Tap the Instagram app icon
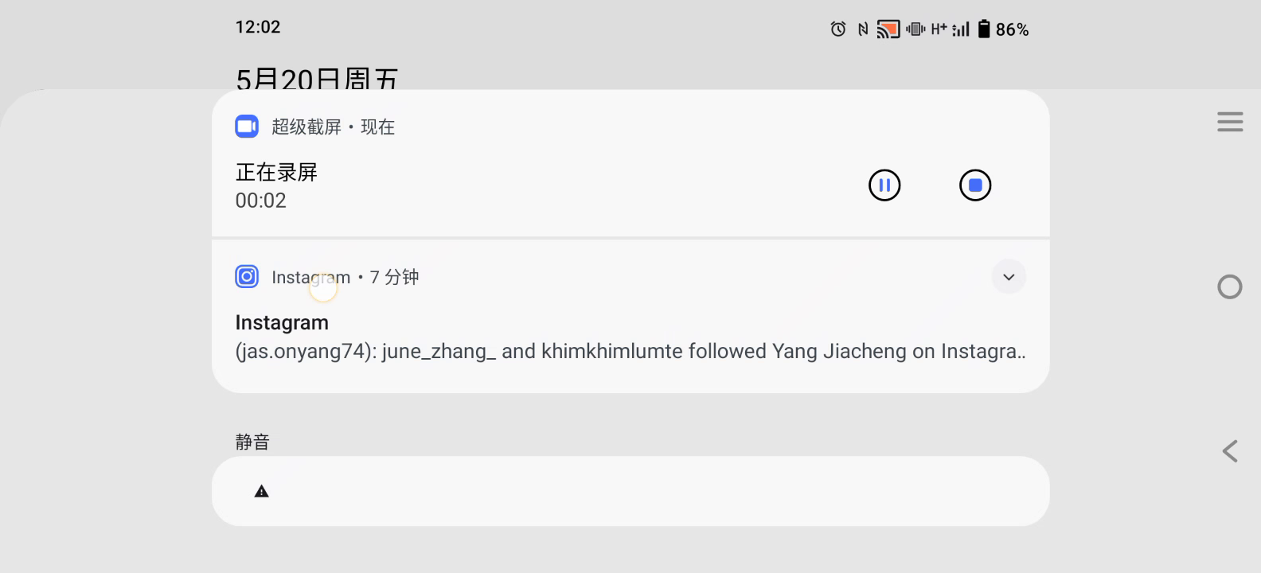1261x573 pixels. pos(247,277)
